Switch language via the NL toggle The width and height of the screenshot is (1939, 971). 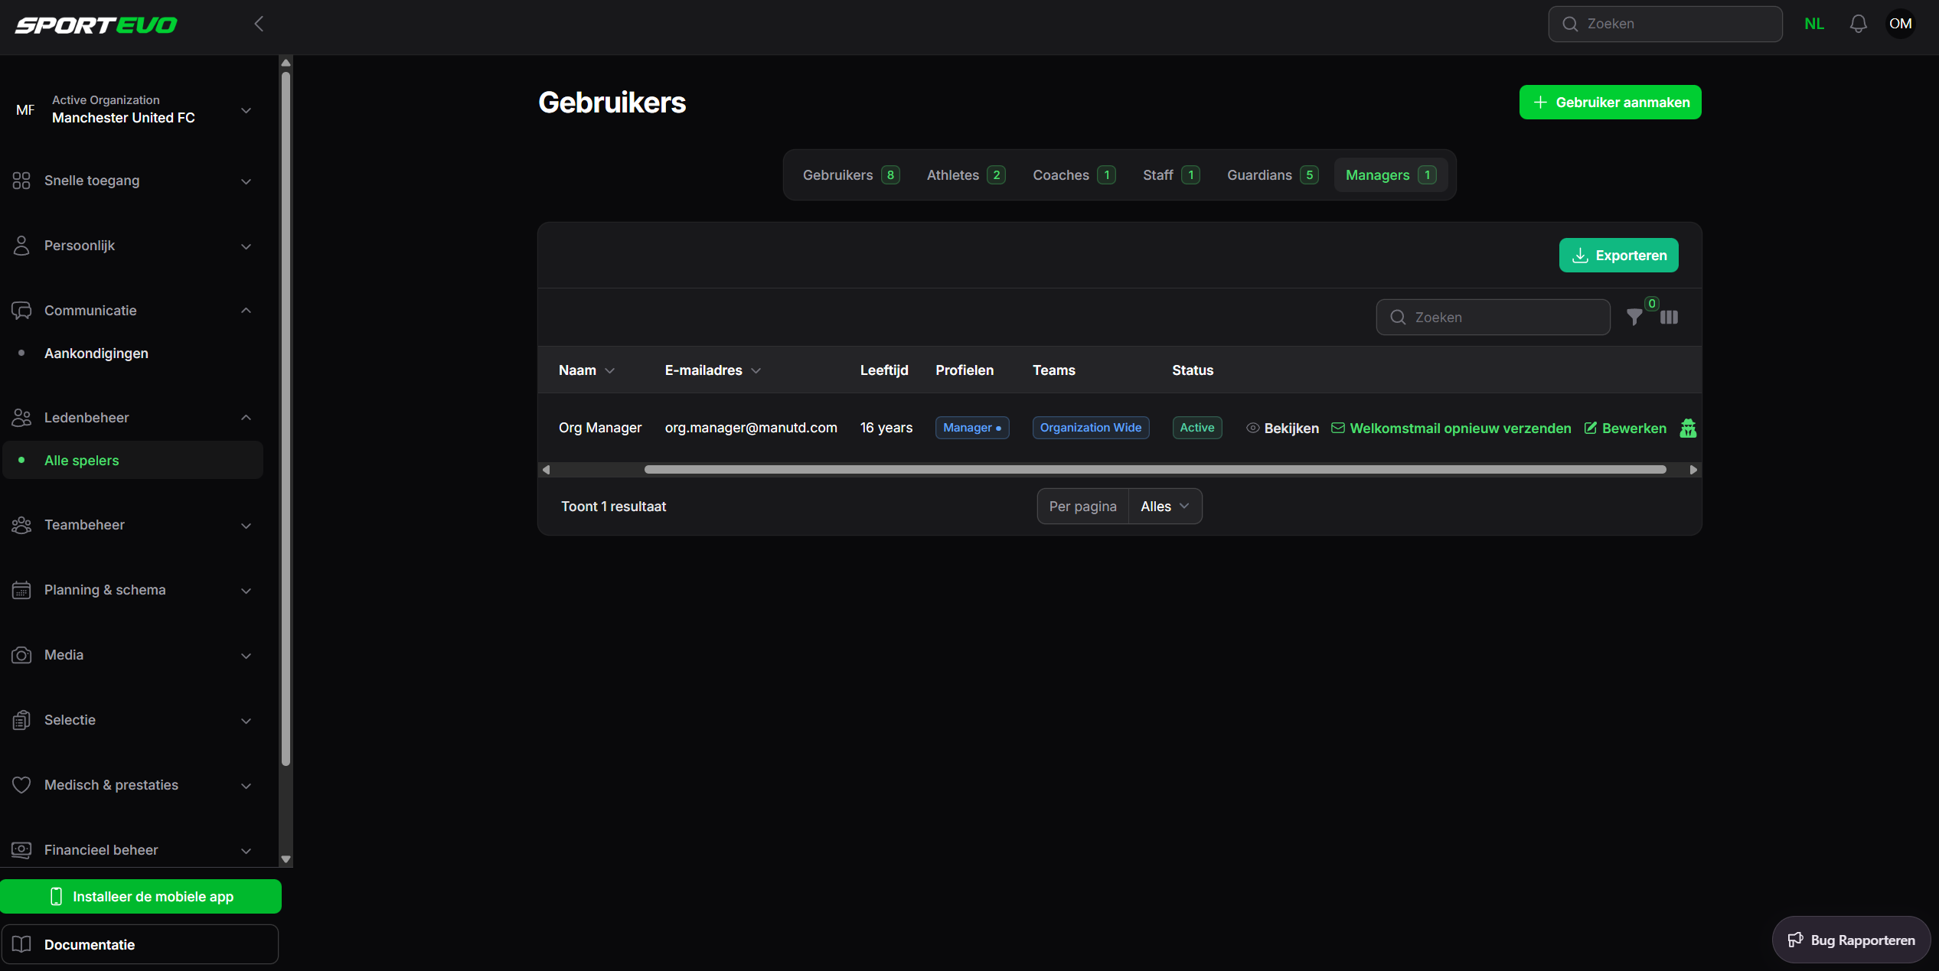[1813, 24]
